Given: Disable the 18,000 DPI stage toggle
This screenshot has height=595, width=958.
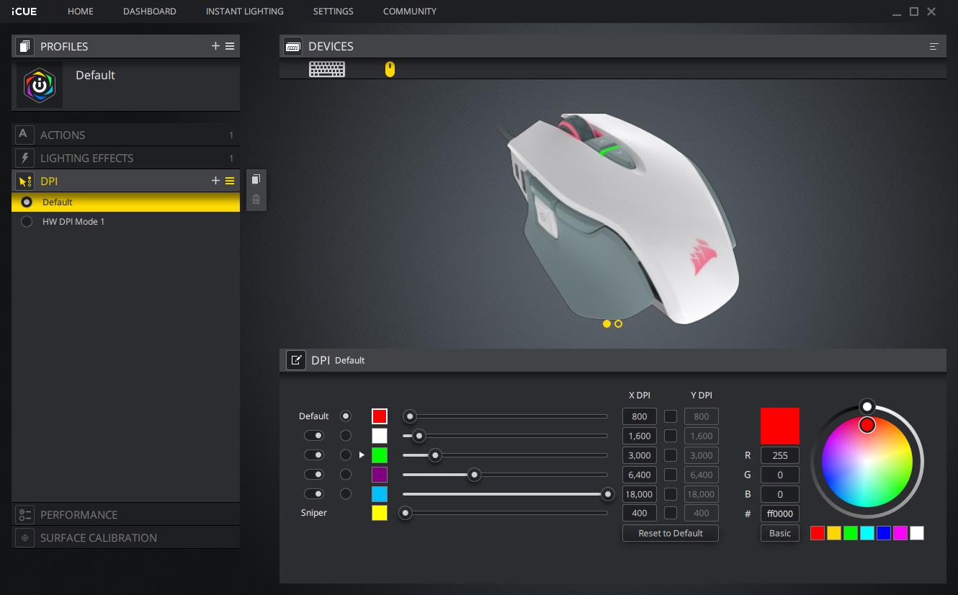Looking at the screenshot, I should tap(314, 494).
